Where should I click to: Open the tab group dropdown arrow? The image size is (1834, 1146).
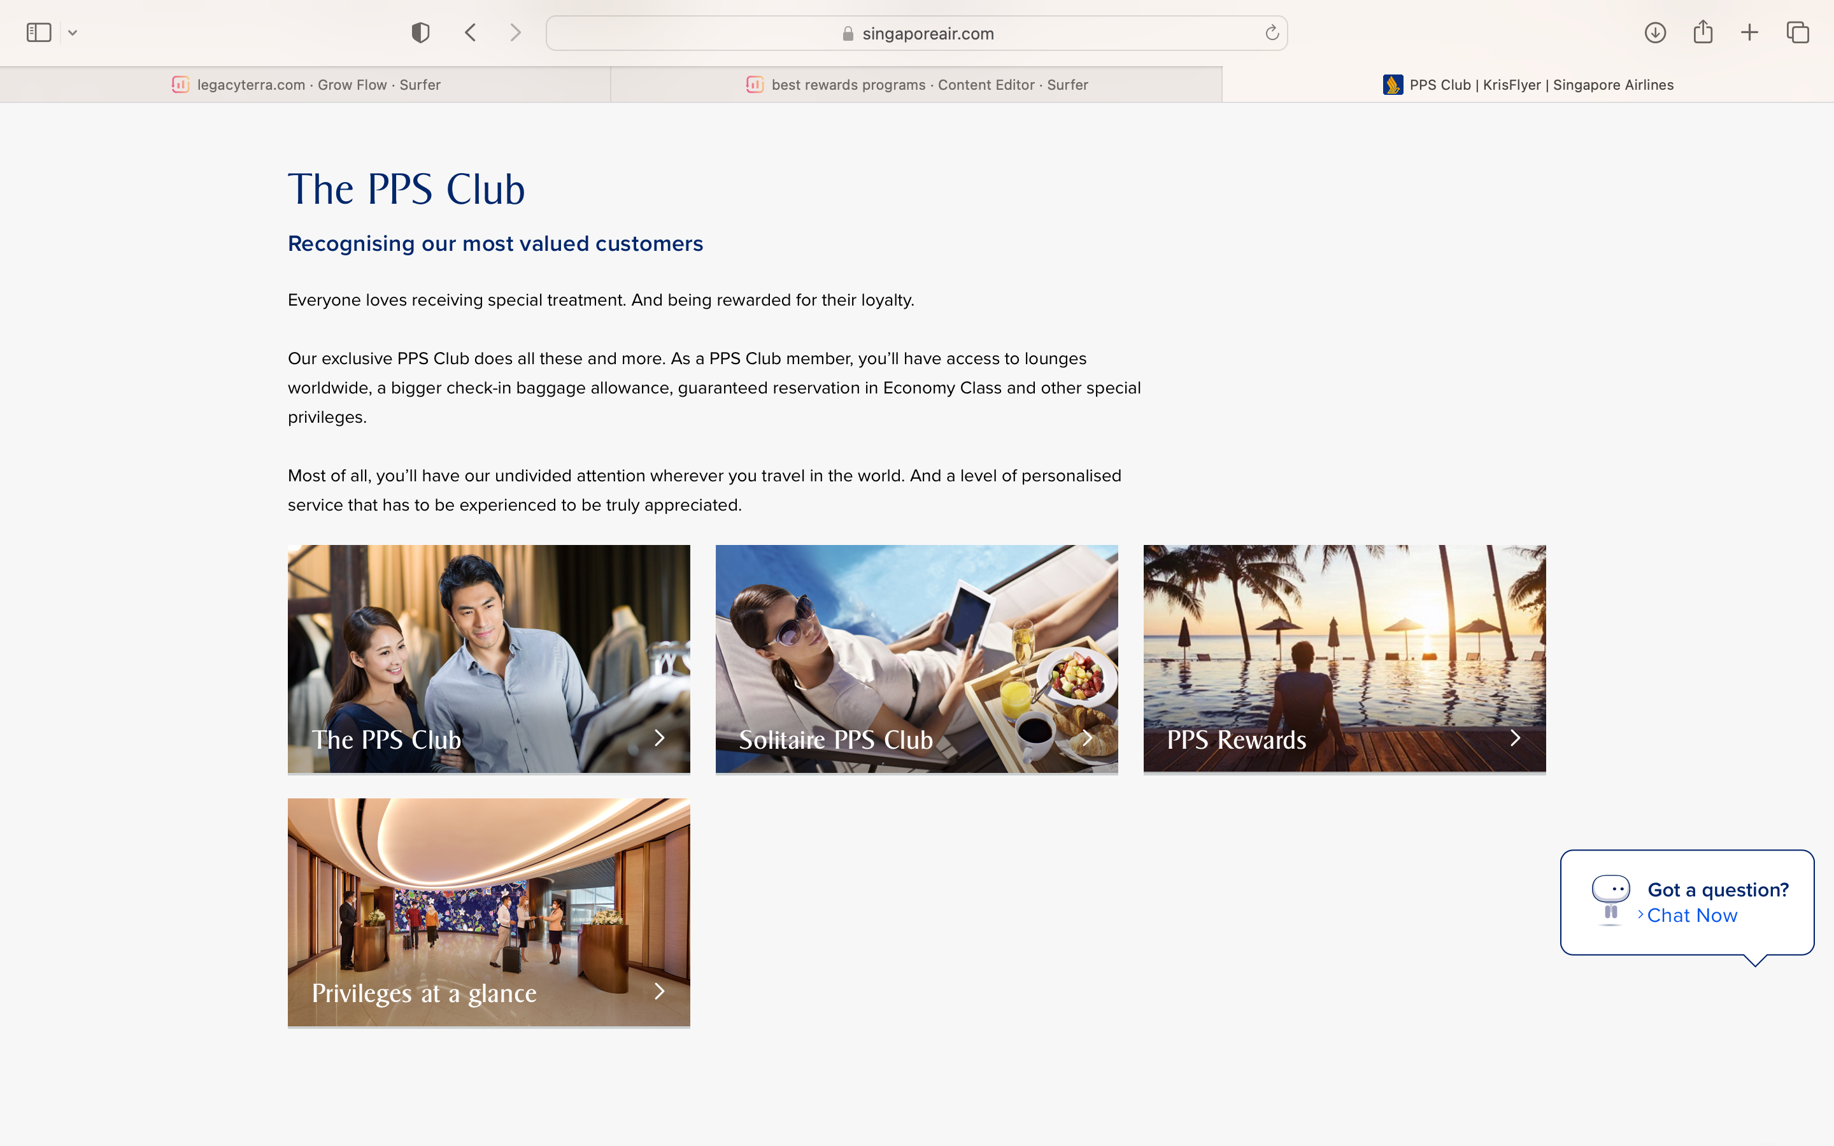(73, 32)
